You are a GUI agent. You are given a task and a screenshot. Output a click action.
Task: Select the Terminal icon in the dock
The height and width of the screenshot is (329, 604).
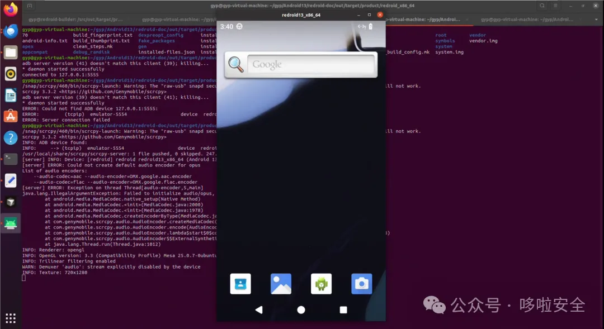(11, 159)
